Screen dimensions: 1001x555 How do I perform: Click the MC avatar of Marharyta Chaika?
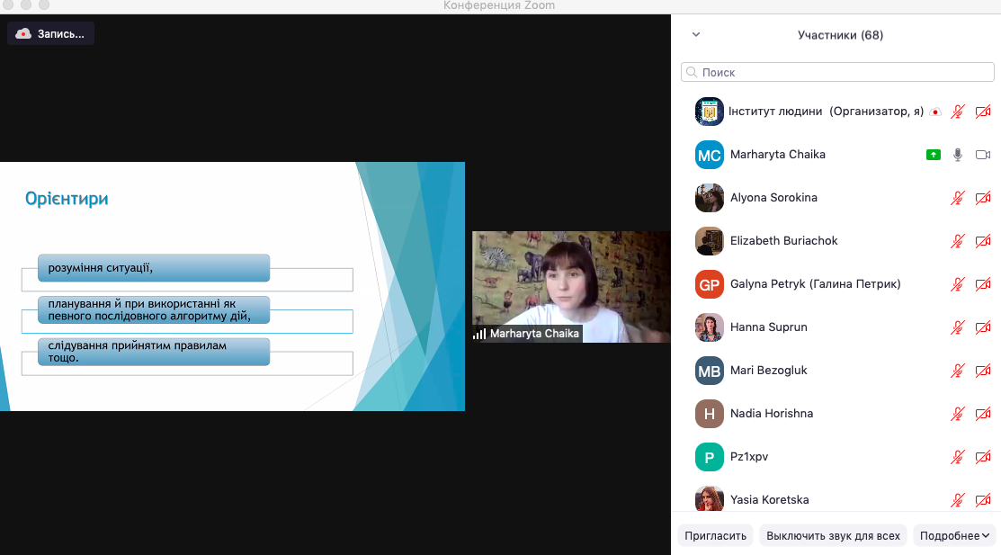point(710,155)
